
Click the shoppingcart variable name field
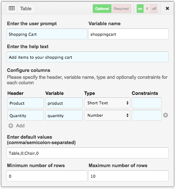click(128, 34)
